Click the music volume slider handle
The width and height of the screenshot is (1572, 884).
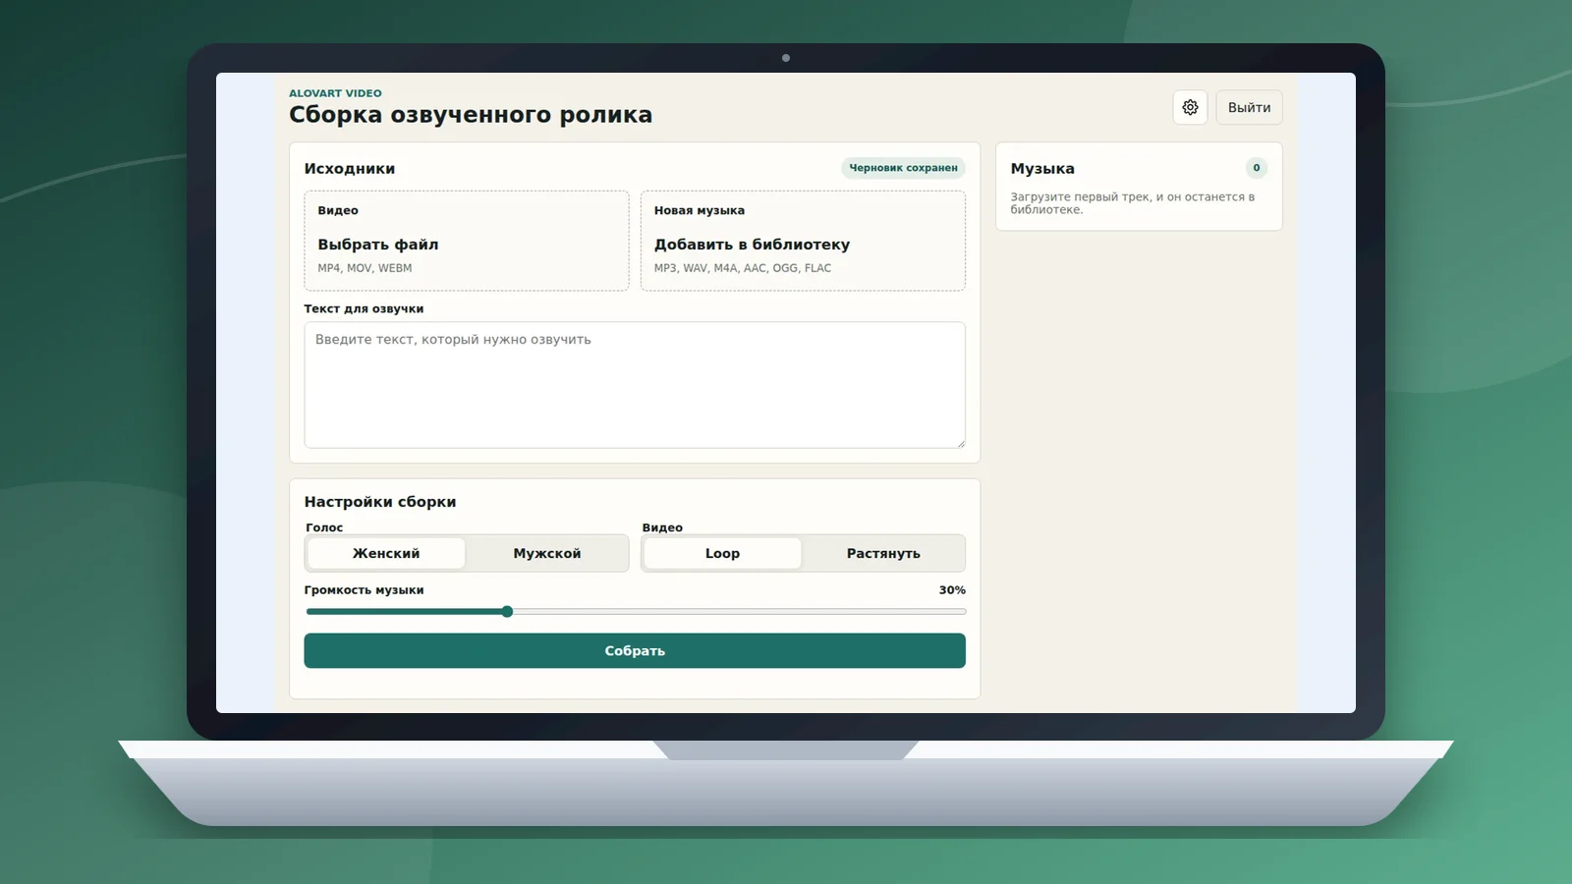507,612
